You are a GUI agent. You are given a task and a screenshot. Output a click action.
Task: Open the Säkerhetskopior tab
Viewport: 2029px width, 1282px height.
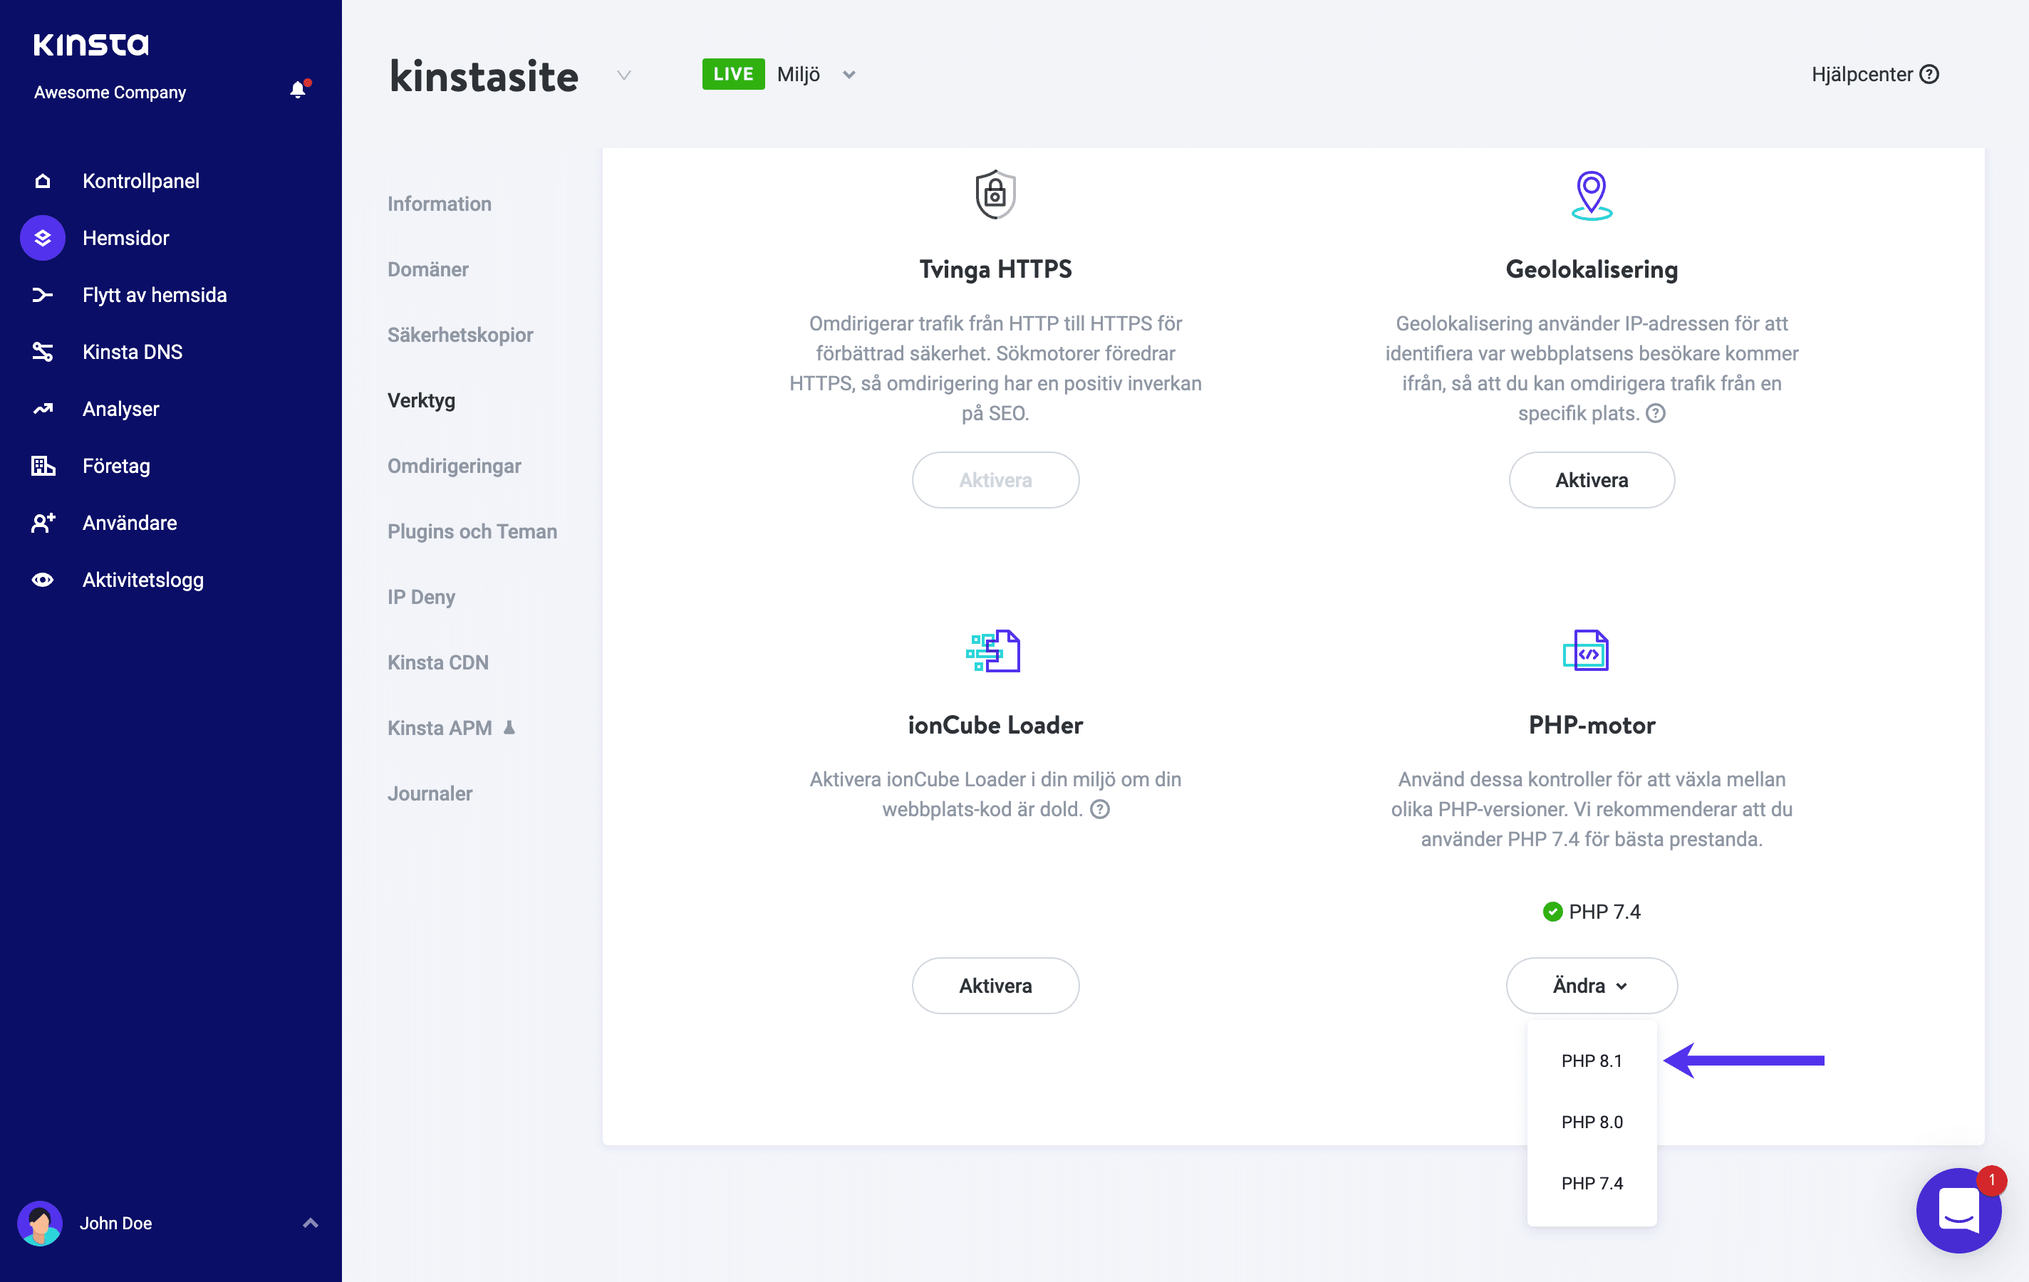coord(460,335)
